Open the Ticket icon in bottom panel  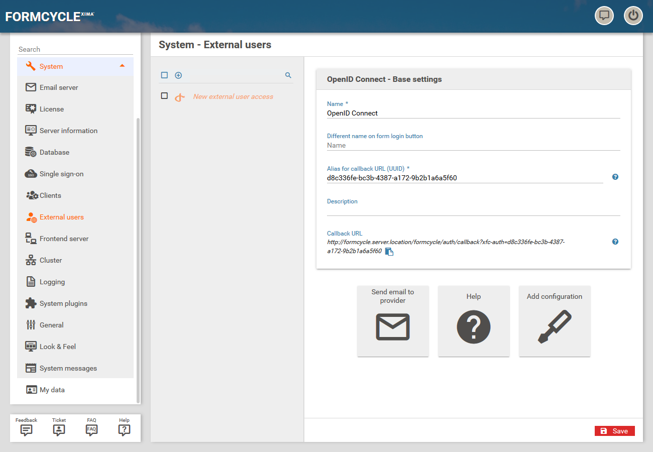tap(59, 430)
